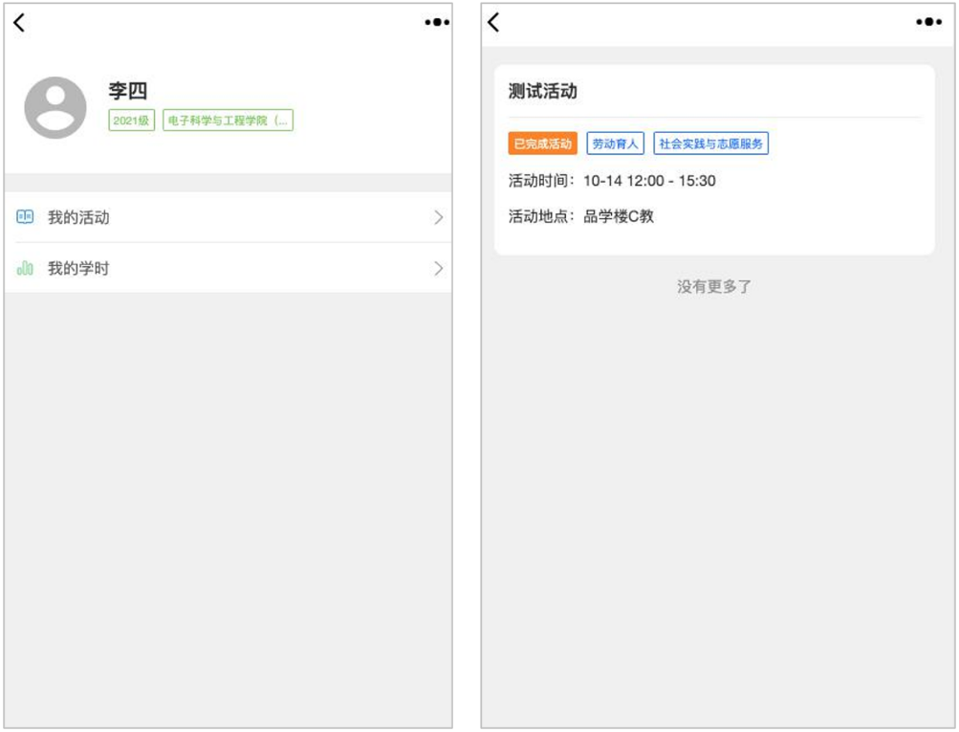This screenshot has width=959, height=732.
Task: Tap the gray user avatar icon
Action: pyautogui.click(x=55, y=107)
